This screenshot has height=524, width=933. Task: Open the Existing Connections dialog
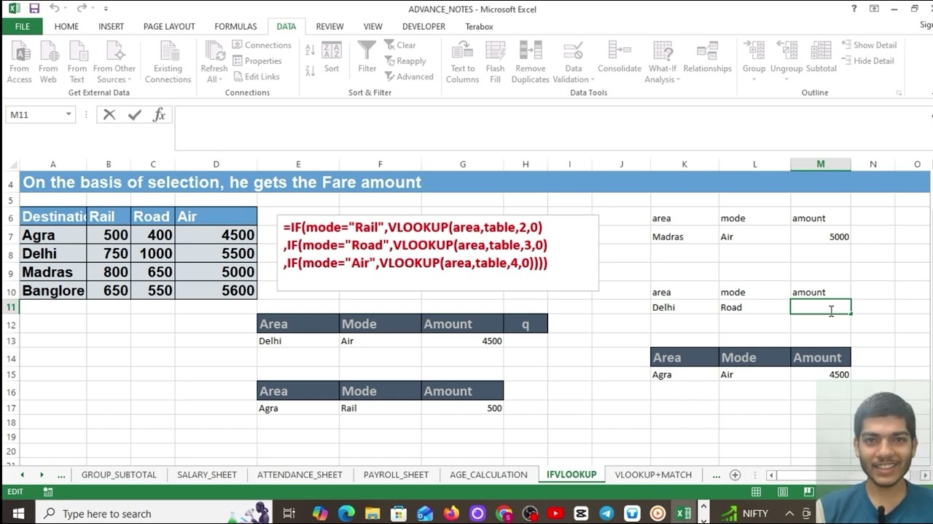click(x=168, y=62)
